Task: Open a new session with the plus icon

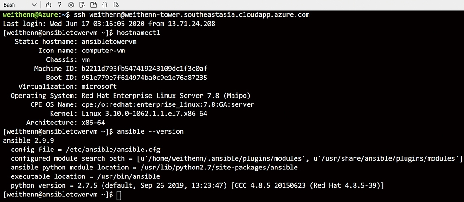Action: (x=94, y=5)
